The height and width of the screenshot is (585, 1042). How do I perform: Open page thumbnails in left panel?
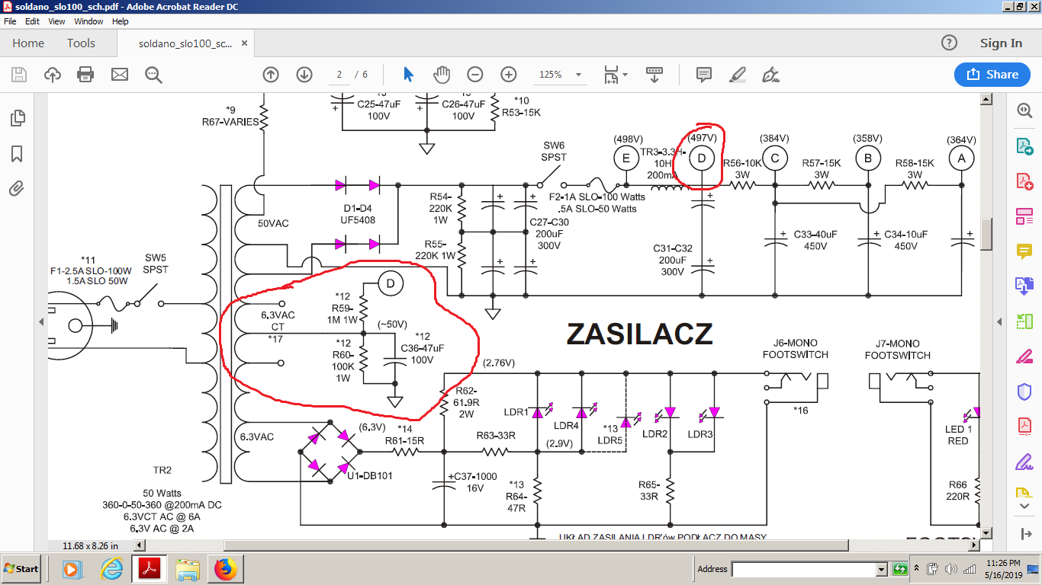[17, 119]
